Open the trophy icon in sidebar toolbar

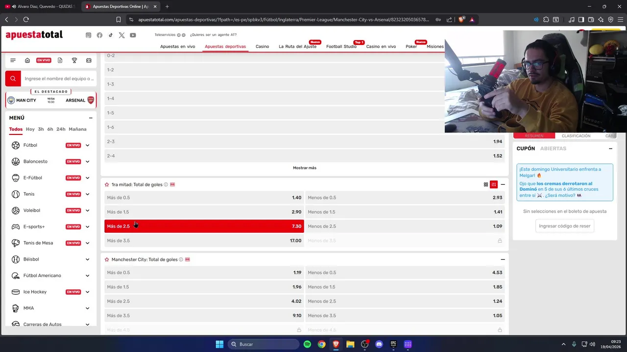click(x=74, y=60)
